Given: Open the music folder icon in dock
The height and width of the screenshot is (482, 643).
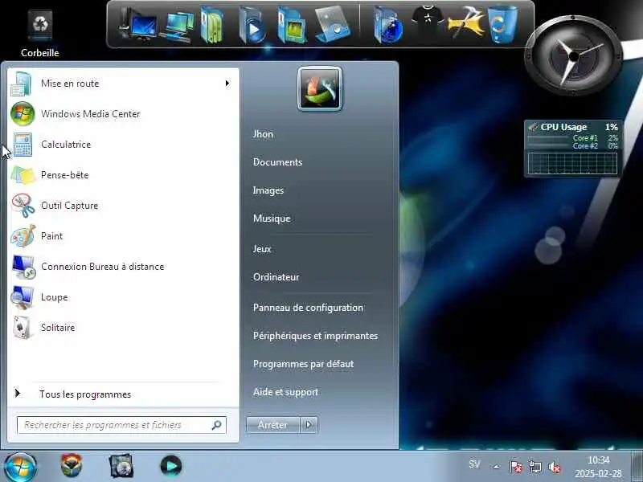Looking at the screenshot, I should [333, 25].
